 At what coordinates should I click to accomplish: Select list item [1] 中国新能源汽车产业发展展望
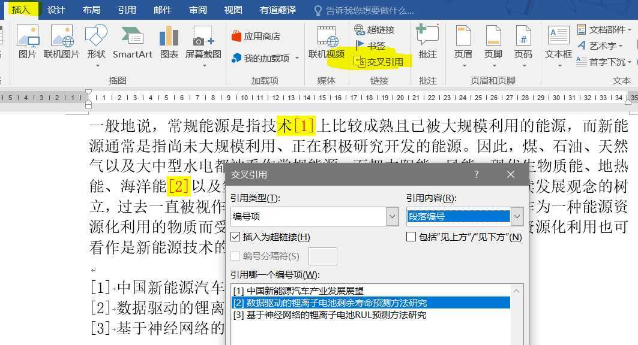[371, 291]
